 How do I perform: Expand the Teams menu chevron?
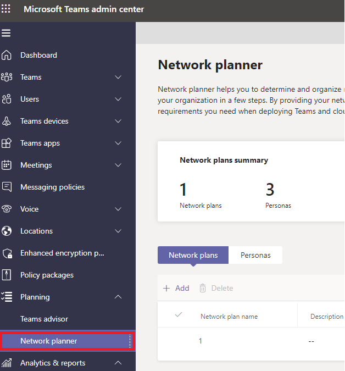coord(118,77)
